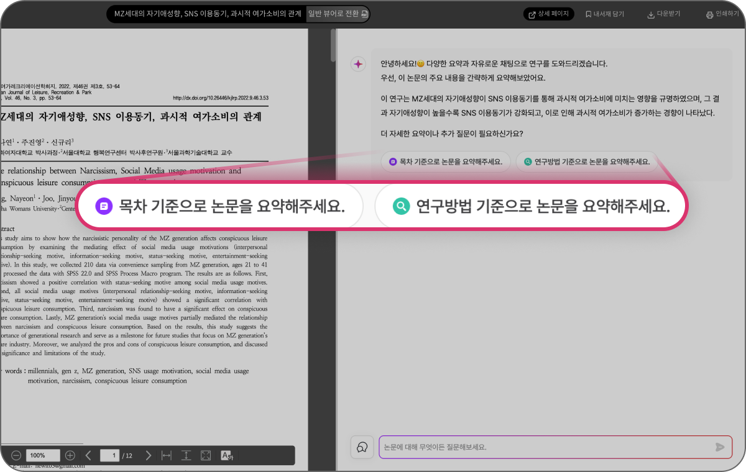Image resolution: width=746 pixels, height=472 pixels.
Task: Select the 연구방법 기준으로 논문을 요약해주세요 suggestion
Action: 530,206
